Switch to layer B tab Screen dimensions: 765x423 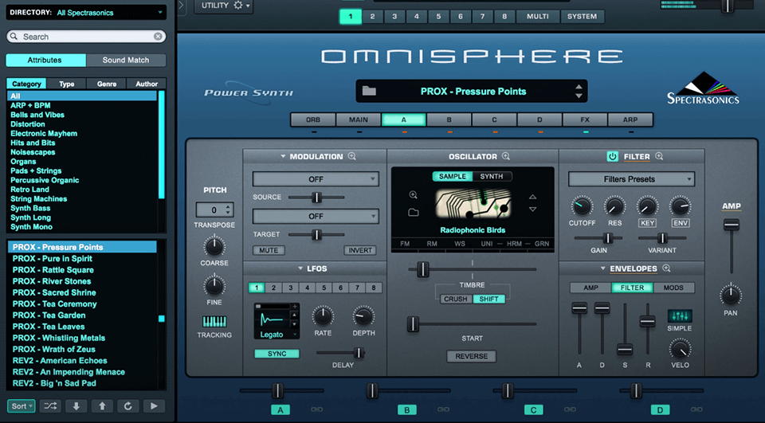449,119
